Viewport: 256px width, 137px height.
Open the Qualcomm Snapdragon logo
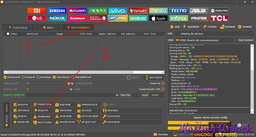tap(98, 18)
